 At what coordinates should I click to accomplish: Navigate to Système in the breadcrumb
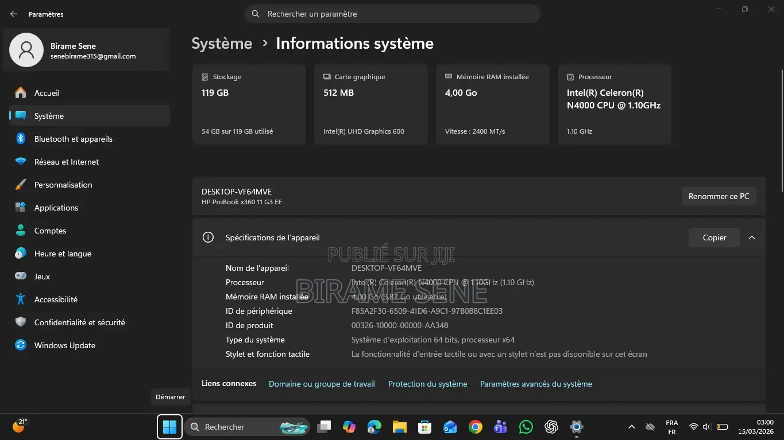pyautogui.click(x=222, y=44)
